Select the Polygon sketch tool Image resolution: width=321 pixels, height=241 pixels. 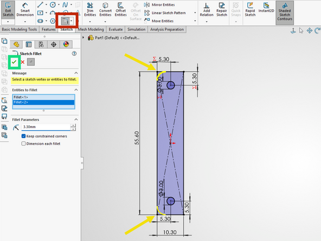point(53,21)
